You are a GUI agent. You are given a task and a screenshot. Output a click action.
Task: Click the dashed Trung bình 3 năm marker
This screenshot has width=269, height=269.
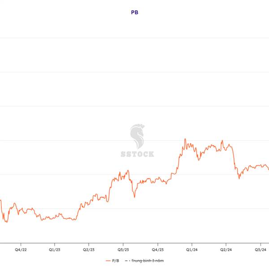[x=126, y=260]
